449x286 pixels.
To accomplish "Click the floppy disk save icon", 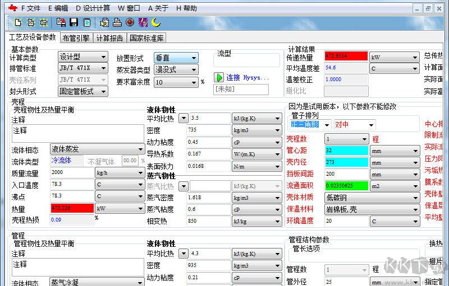I will [x=74, y=22].
